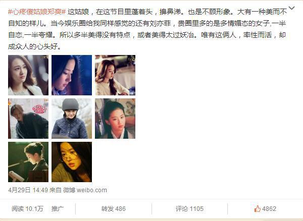The height and width of the screenshot is (221, 303).
Task: Open the yellow-lit face close-up thumbnail
Action: coord(72,162)
